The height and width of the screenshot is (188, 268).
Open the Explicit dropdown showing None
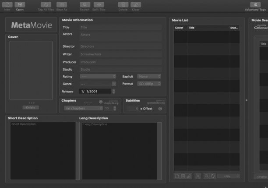coord(149,76)
